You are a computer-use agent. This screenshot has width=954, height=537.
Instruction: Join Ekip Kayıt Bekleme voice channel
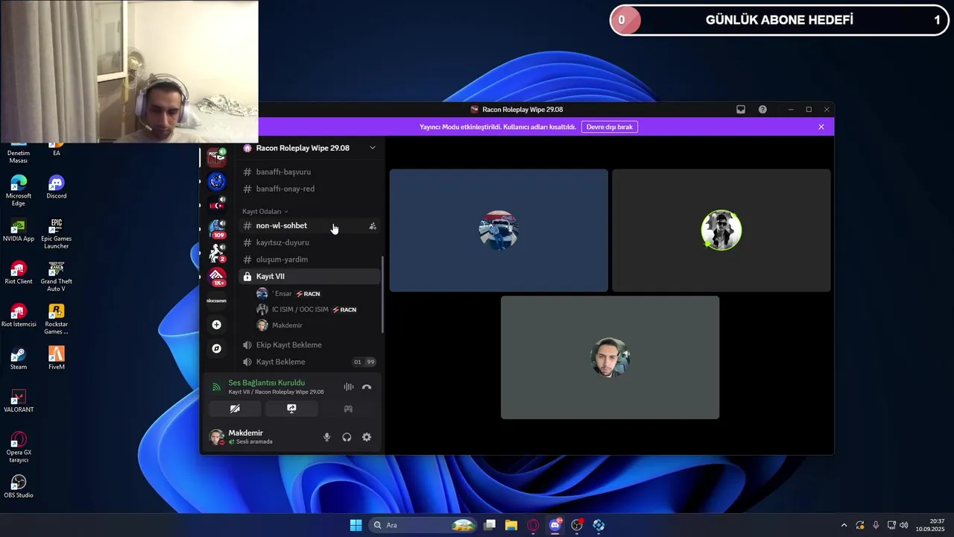coord(309,345)
